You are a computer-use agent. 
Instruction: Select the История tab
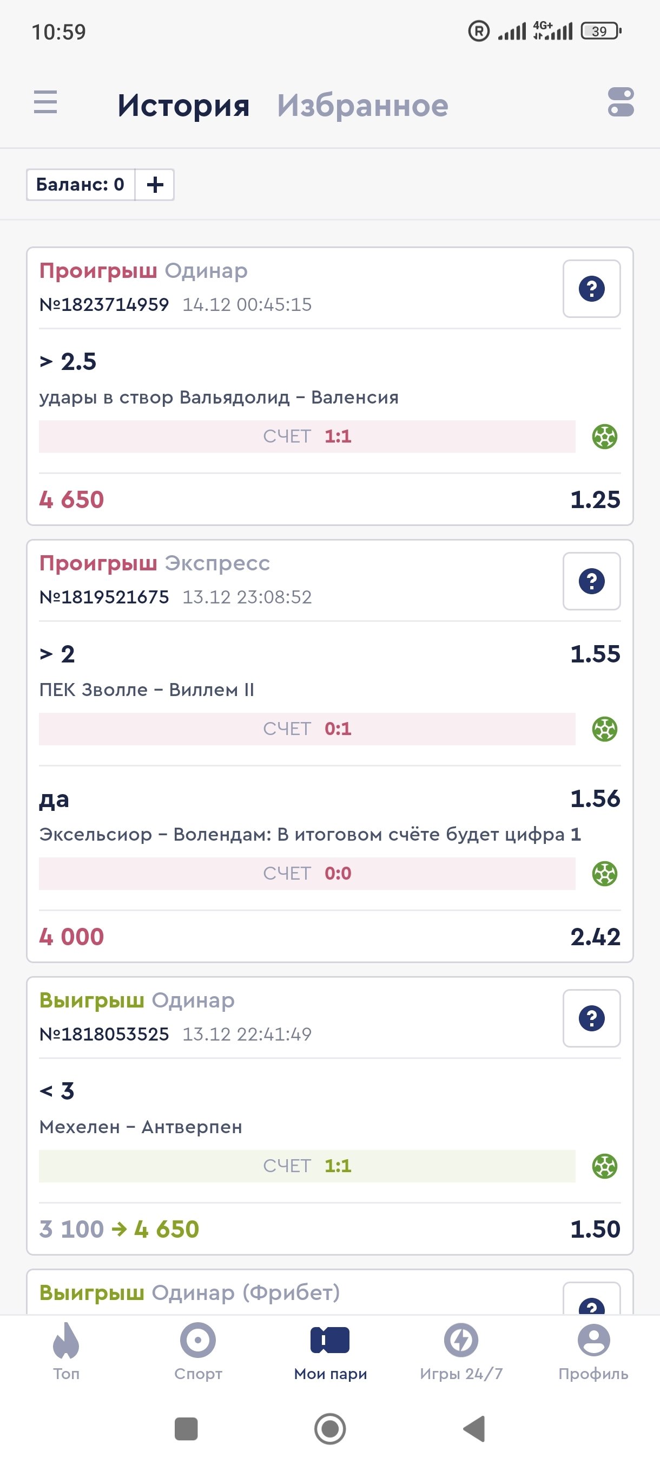(x=183, y=106)
